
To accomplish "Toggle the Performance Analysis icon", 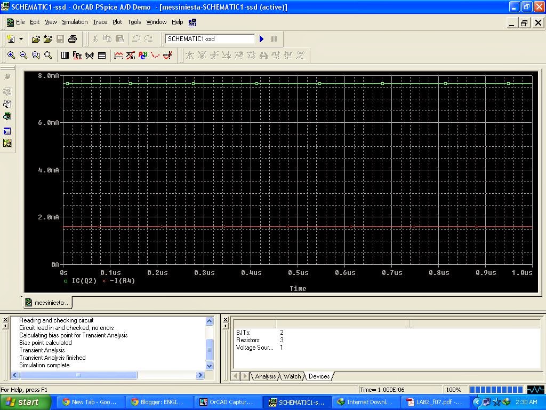I will pos(90,55).
